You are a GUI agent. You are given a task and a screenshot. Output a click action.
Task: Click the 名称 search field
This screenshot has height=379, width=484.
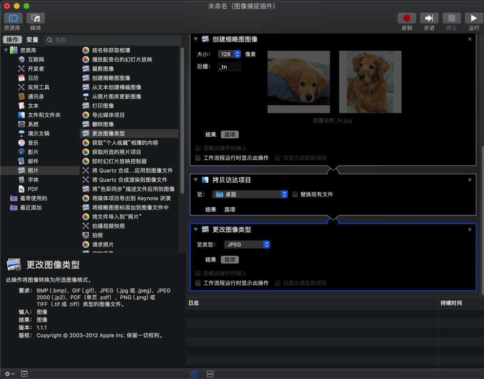(113, 40)
